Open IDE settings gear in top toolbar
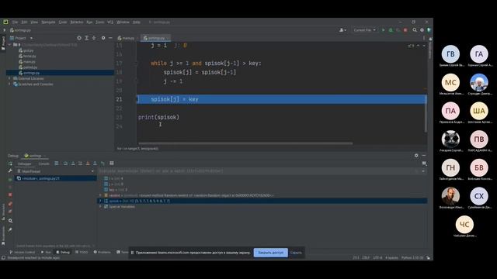The image size is (497, 279). point(422,30)
